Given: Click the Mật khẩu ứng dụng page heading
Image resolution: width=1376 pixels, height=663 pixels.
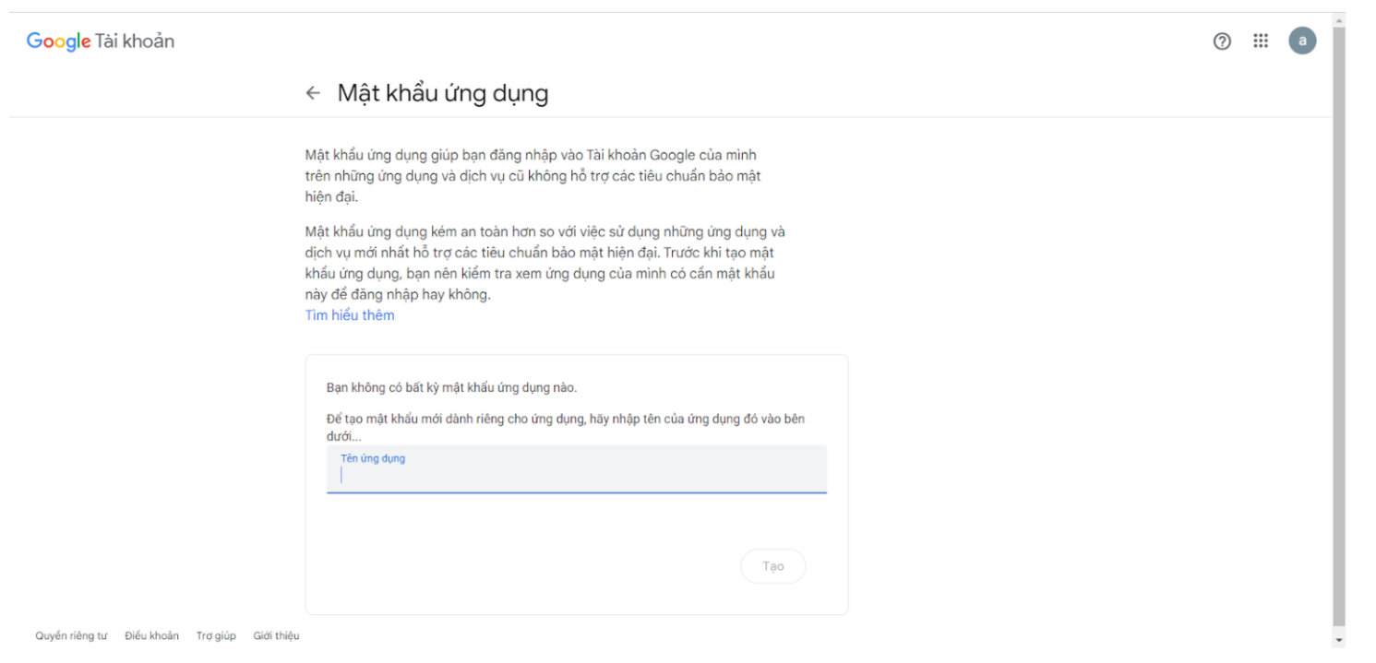Looking at the screenshot, I should 442,93.
